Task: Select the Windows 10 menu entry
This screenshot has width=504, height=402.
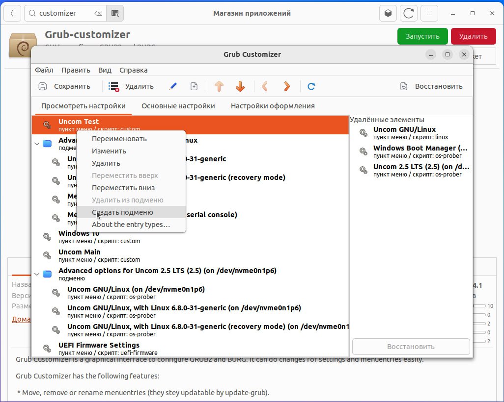Action: click(190, 237)
